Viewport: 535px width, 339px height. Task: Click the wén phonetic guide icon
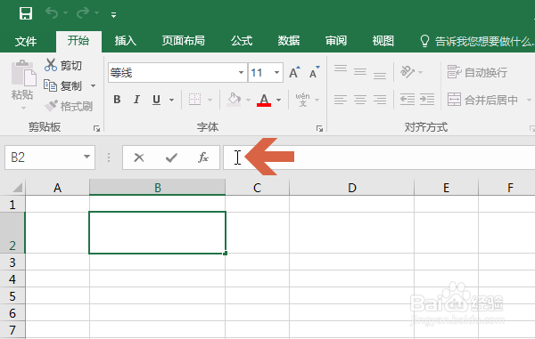[302, 100]
